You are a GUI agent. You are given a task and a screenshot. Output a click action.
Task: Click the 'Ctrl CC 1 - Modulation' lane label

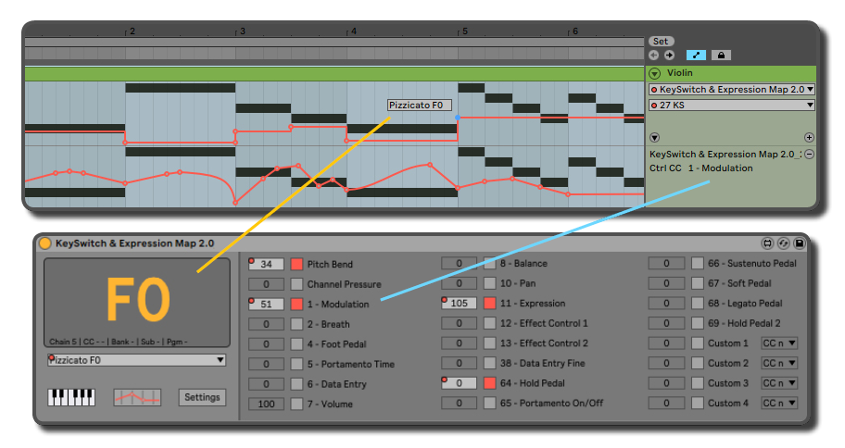[x=700, y=168]
